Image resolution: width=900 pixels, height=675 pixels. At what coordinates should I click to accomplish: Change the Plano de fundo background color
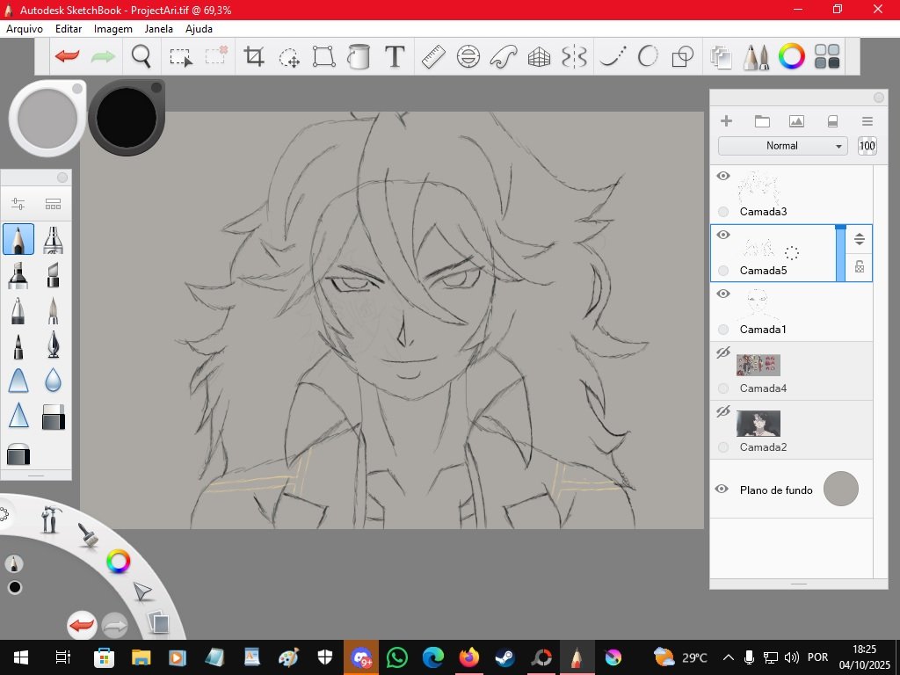[840, 489]
